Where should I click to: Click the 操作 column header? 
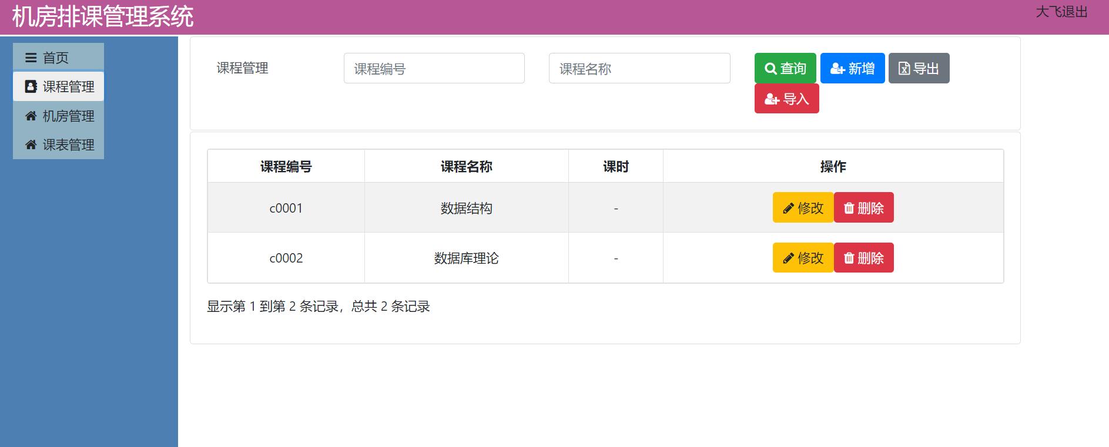pyautogui.click(x=833, y=167)
